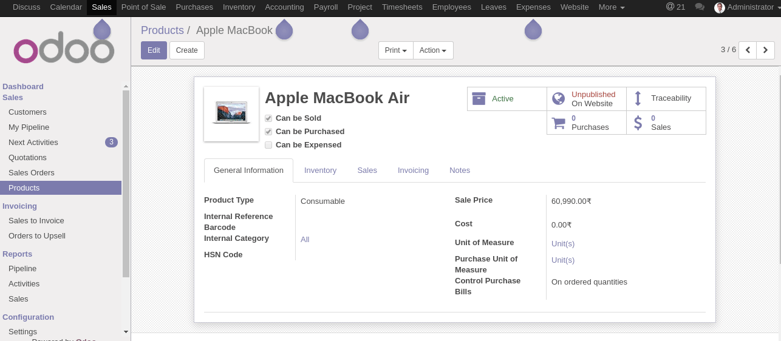The image size is (781, 341).
Task: Expand the More menu in the top bar
Action: pyautogui.click(x=612, y=7)
